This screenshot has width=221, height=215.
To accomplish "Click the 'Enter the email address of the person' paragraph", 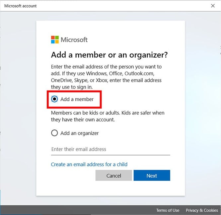I will click(x=106, y=77).
